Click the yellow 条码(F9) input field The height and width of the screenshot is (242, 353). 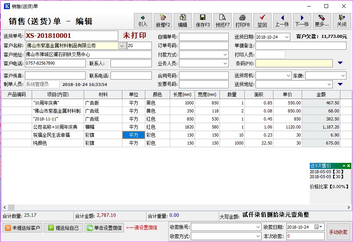pos(294,63)
